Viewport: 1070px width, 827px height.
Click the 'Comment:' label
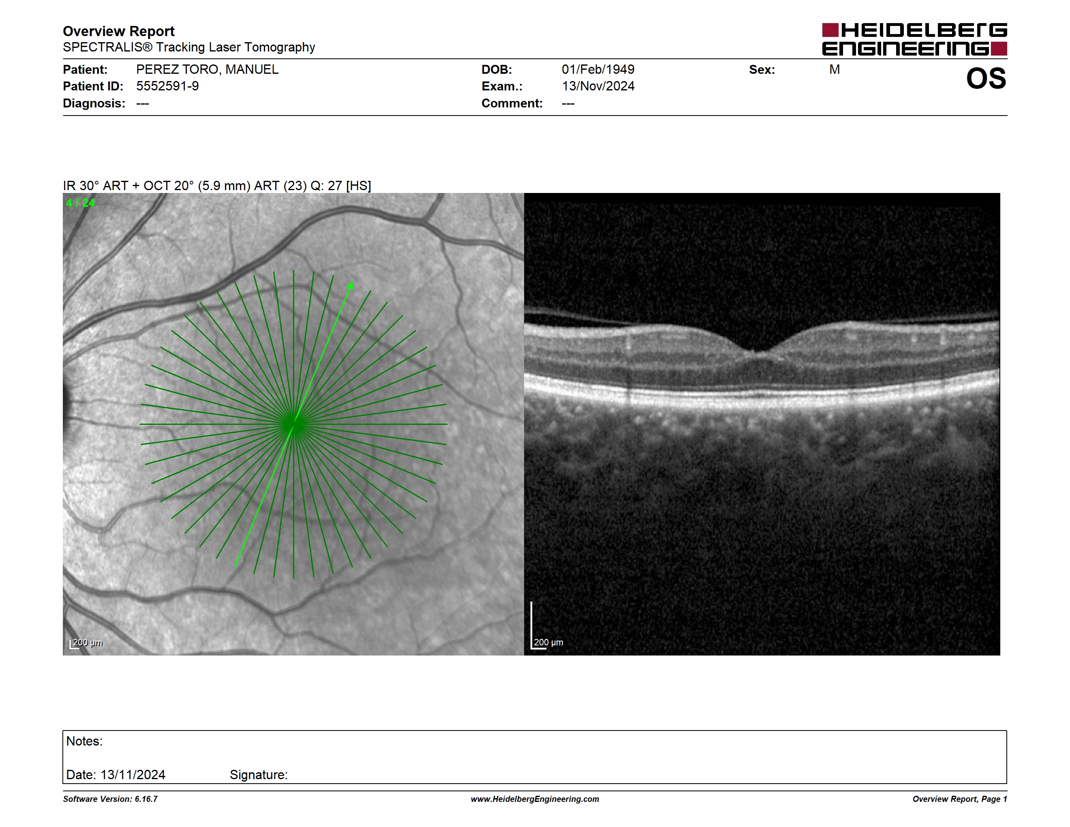coord(512,103)
